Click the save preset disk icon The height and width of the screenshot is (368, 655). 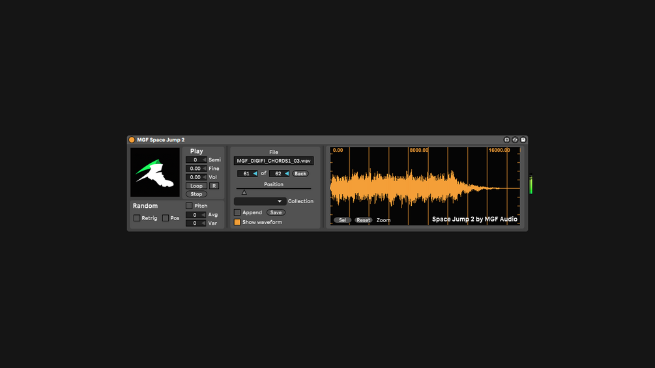click(x=523, y=140)
